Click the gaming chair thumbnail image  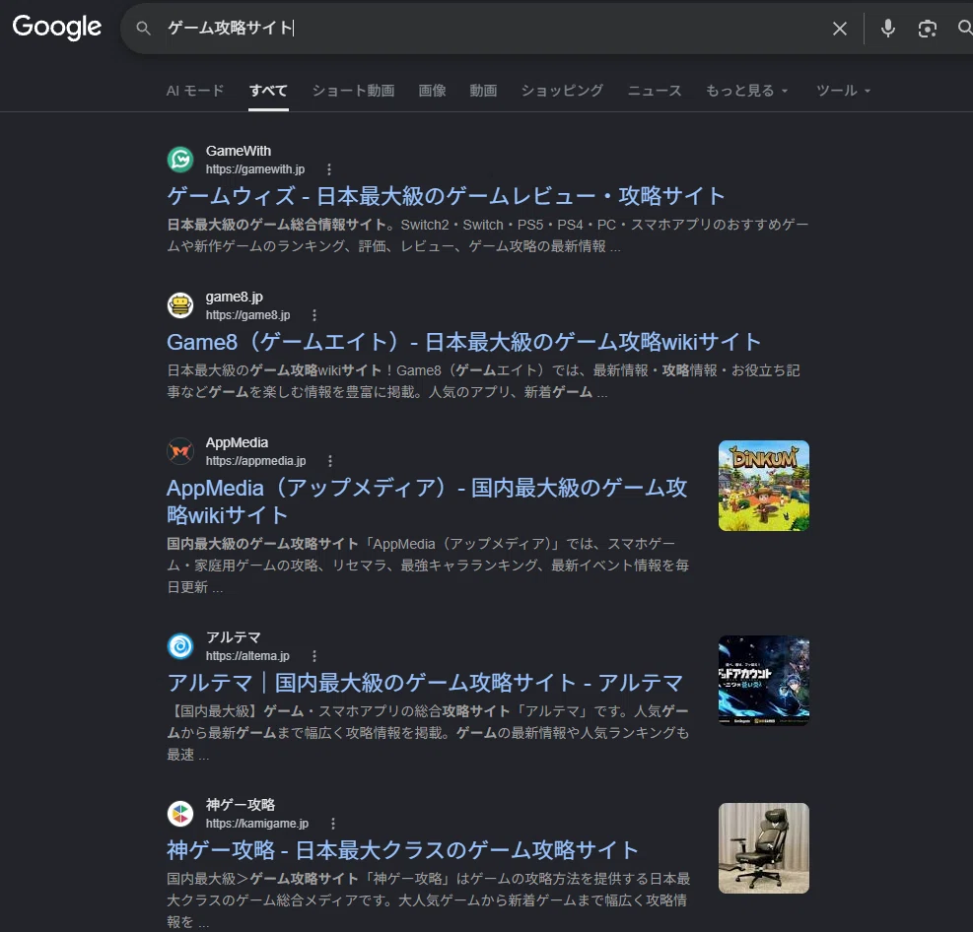[x=763, y=848]
